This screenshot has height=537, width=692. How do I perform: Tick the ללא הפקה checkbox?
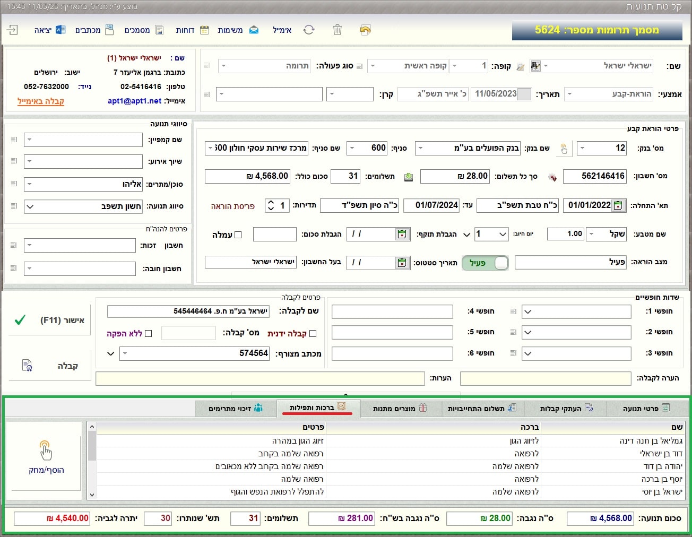pyautogui.click(x=149, y=333)
